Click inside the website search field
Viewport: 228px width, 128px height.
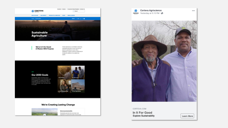coord(79,11)
